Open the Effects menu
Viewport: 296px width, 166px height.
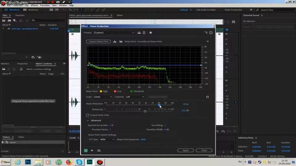point(34,6)
